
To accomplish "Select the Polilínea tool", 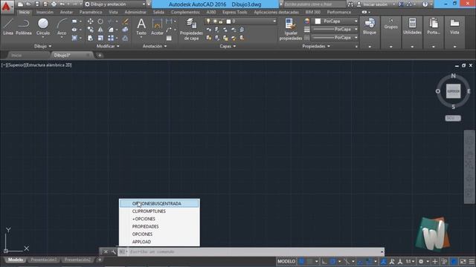I will click(24, 27).
